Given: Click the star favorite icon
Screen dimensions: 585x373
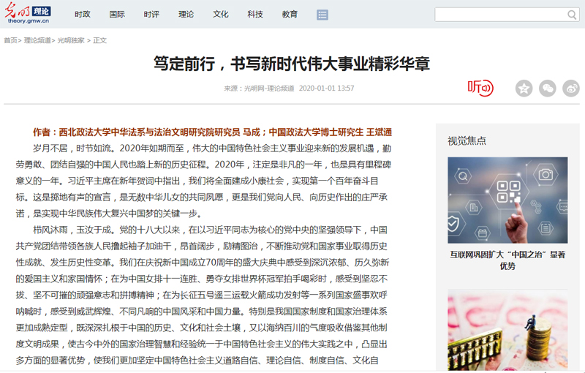Looking at the screenshot, I should [x=524, y=88].
